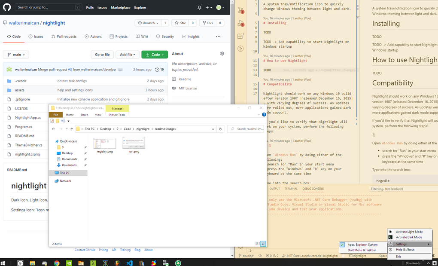438x266 pixels.
Task: Open recent locations dropdown in Explorer
Action: click(67, 129)
